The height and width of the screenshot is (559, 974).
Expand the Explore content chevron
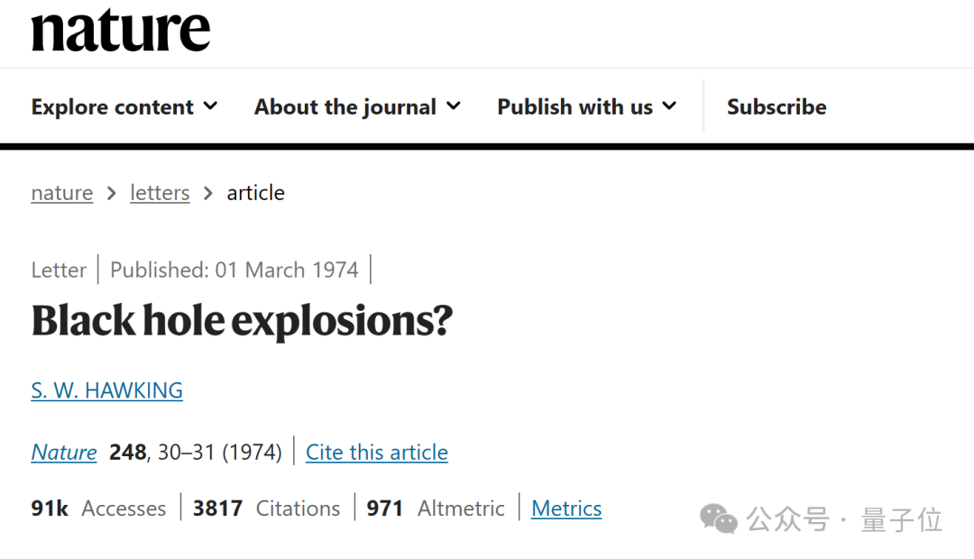pos(210,106)
